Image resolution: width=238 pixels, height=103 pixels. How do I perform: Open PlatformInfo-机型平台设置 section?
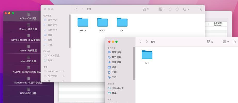click(28, 80)
